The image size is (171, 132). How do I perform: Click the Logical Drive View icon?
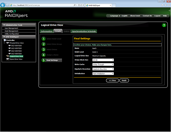click(8, 56)
